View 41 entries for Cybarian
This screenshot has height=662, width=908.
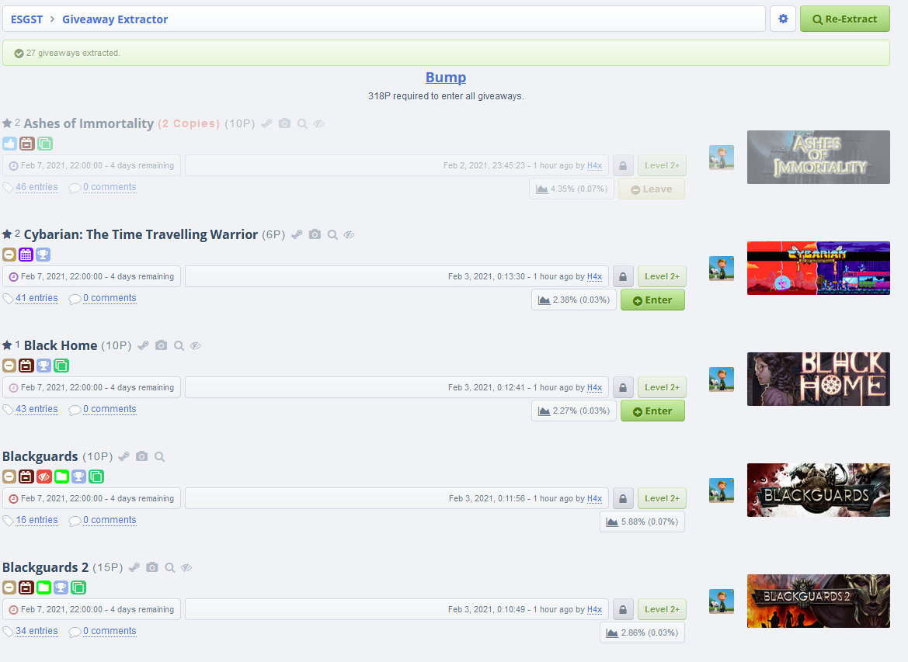[x=37, y=298]
